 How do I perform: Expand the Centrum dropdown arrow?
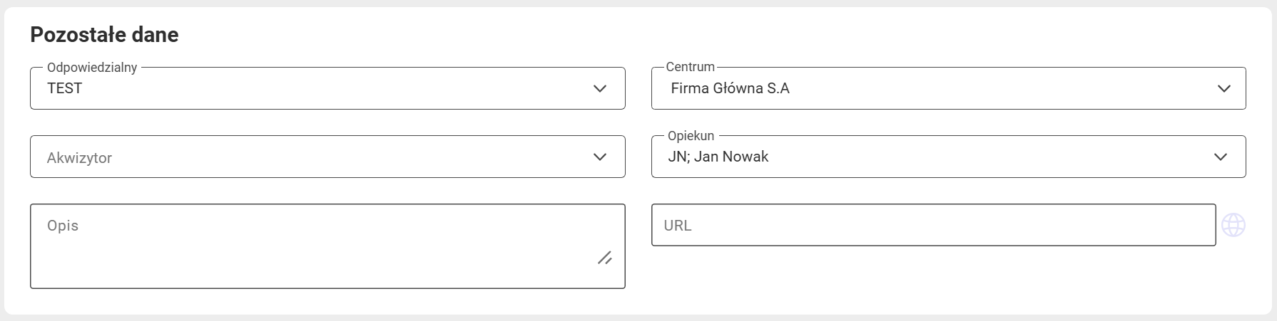pyautogui.click(x=1224, y=88)
